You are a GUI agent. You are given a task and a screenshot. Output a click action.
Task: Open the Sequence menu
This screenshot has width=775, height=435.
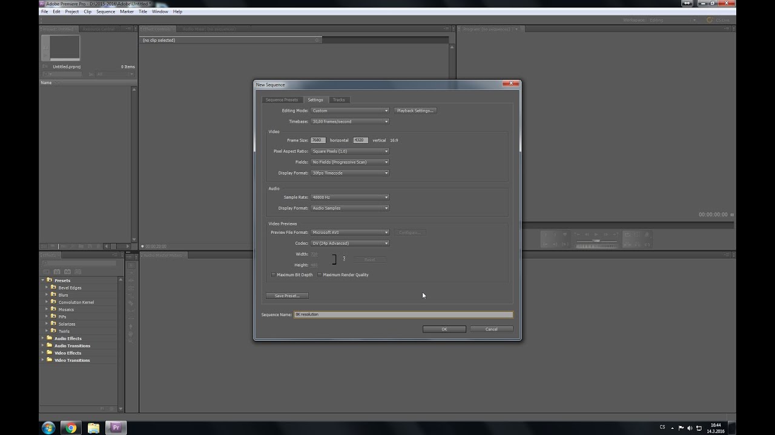[105, 11]
